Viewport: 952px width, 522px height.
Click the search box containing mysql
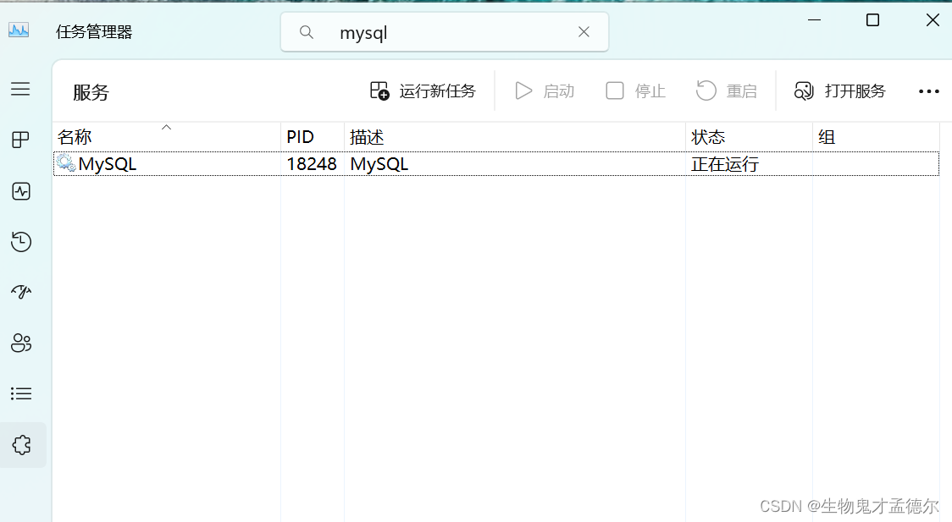pyautogui.click(x=445, y=32)
